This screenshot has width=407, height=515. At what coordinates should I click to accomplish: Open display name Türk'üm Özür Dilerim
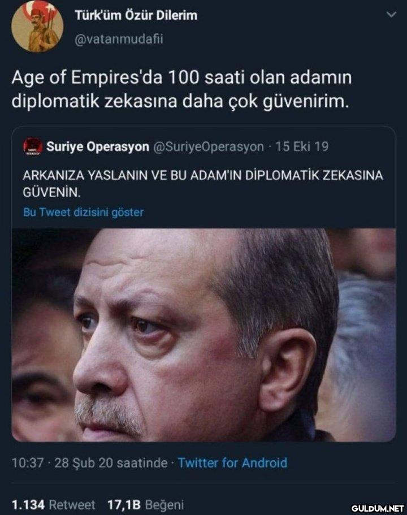(x=136, y=15)
